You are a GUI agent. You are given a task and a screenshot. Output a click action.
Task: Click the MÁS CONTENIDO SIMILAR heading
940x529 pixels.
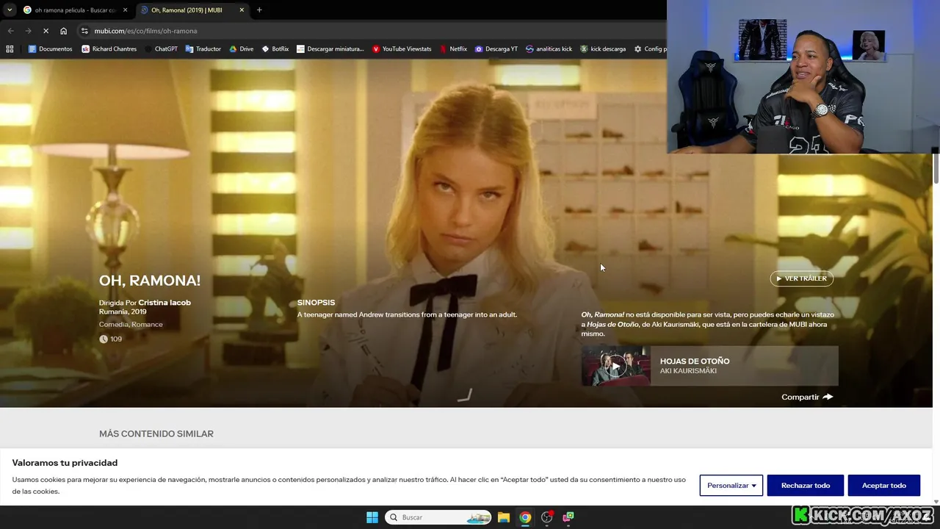156,433
